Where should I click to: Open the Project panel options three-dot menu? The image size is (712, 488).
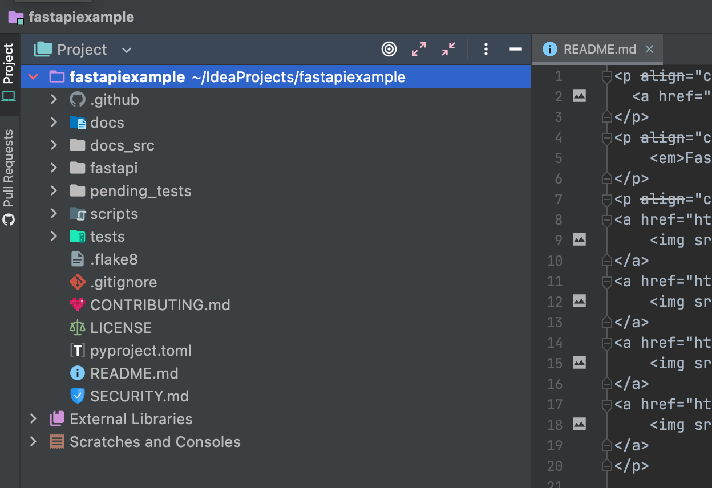[x=486, y=50]
